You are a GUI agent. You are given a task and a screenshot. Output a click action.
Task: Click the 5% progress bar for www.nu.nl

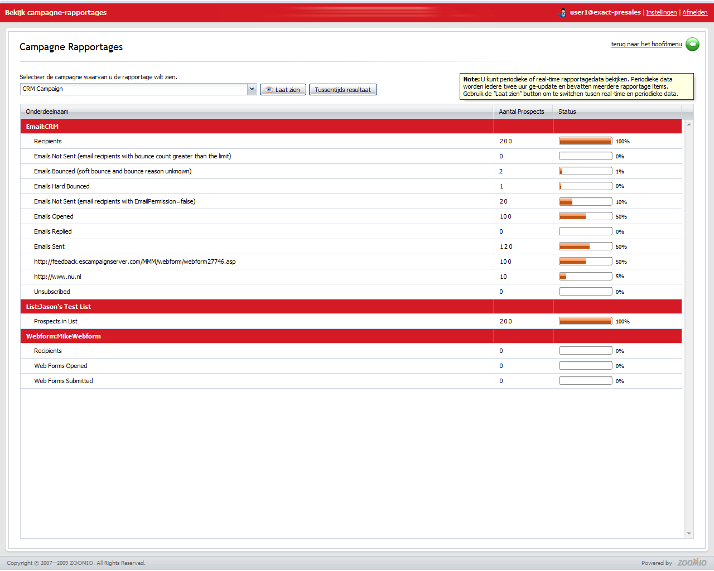click(586, 276)
